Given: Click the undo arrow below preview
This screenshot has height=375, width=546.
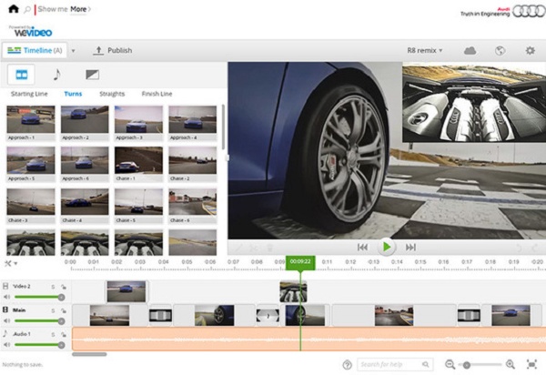Looking at the screenshot, I should pos(519,248).
